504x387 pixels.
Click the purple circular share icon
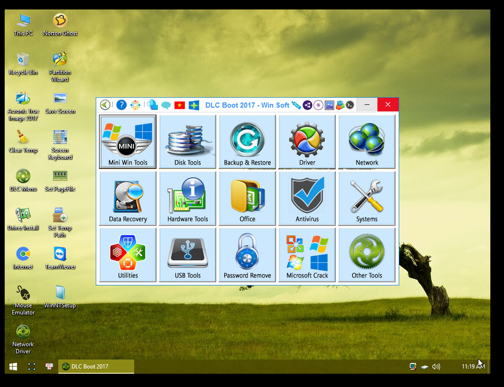pyautogui.click(x=307, y=105)
